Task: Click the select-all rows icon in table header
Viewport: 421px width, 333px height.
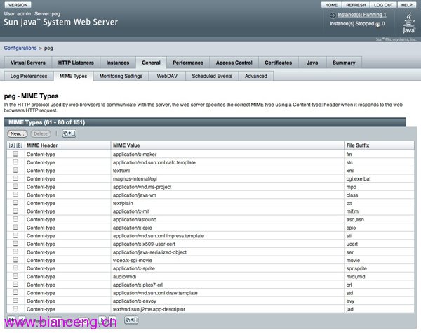Action: tap(12, 145)
